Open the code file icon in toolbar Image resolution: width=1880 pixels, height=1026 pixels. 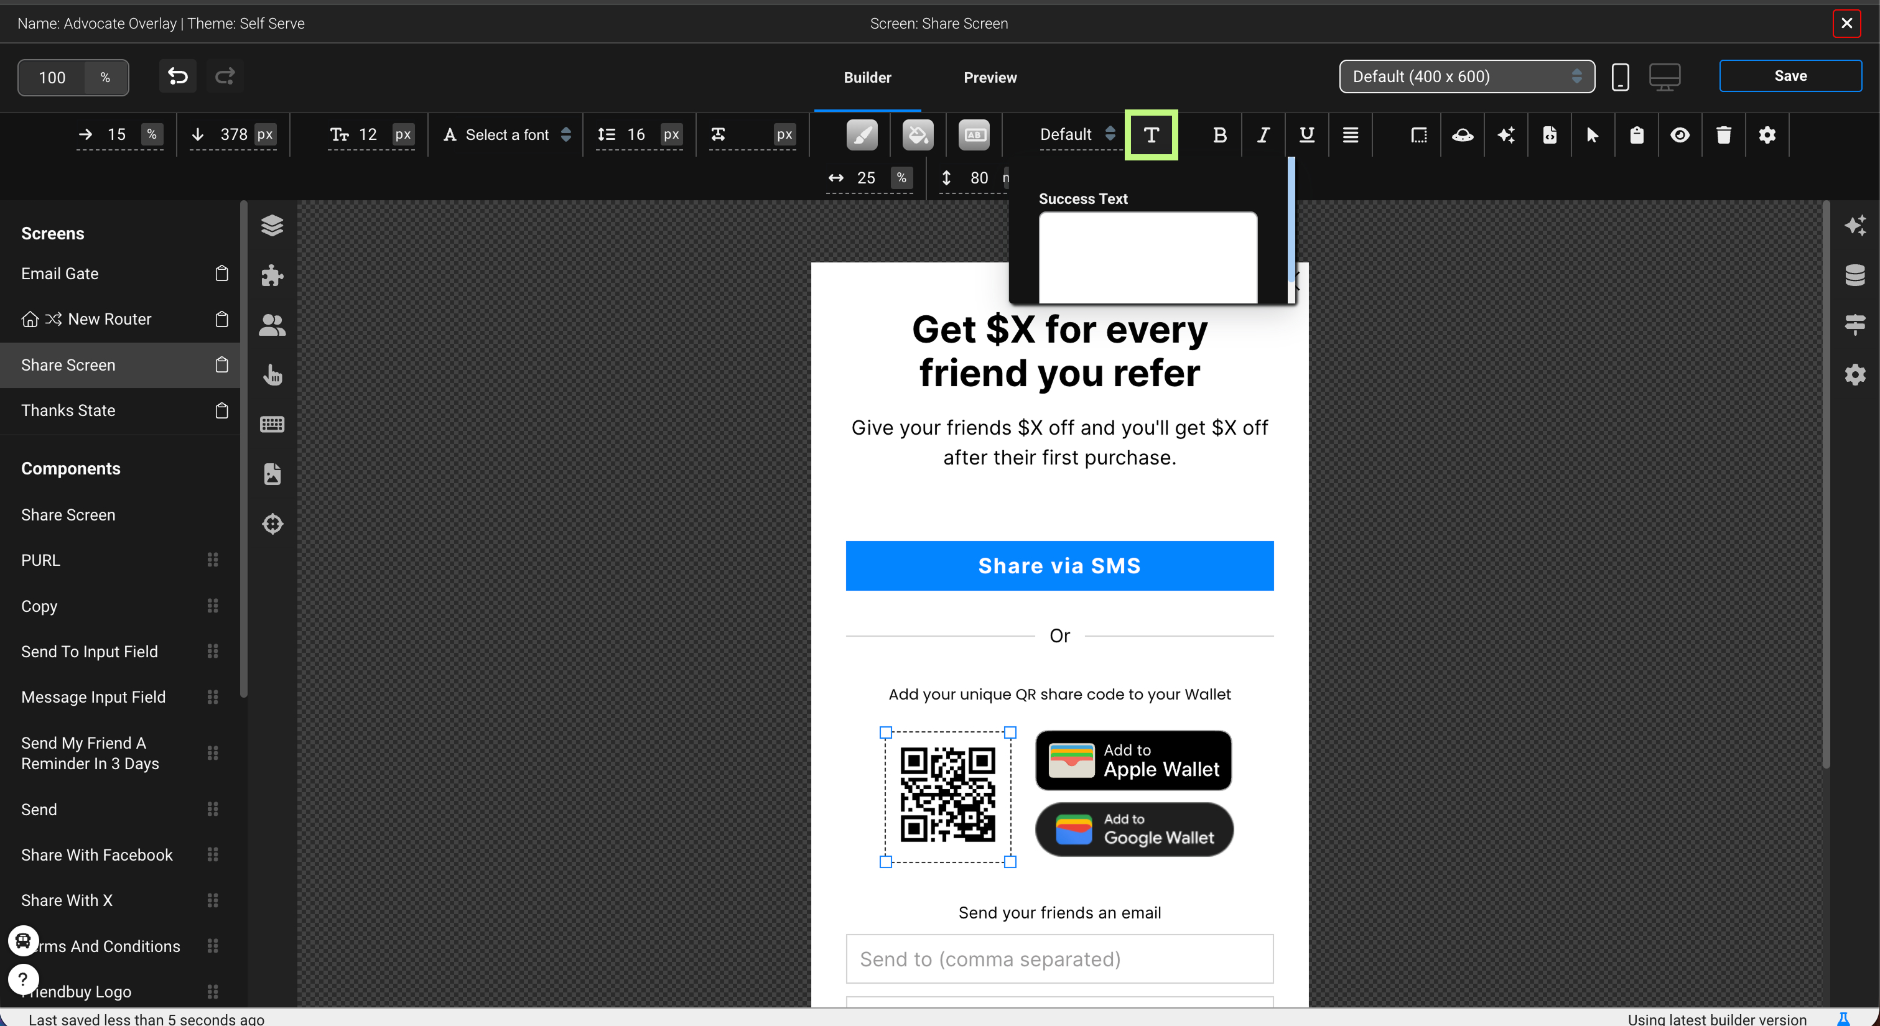click(1550, 135)
